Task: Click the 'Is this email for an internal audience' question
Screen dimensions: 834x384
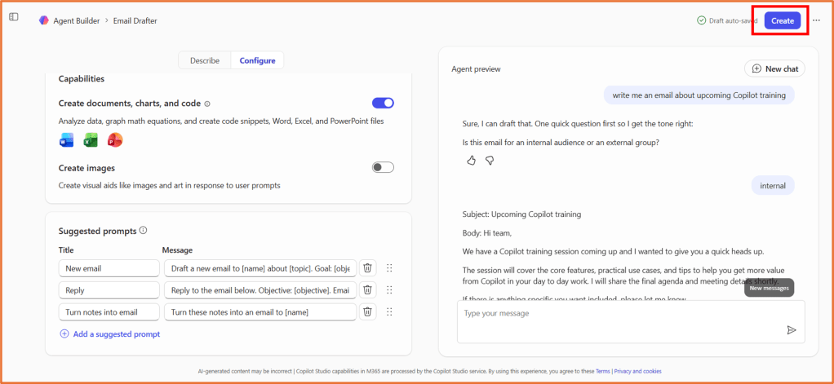Action: (x=561, y=143)
